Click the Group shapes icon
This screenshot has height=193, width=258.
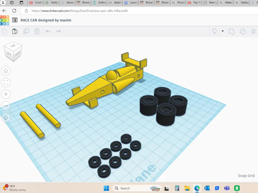232,31
